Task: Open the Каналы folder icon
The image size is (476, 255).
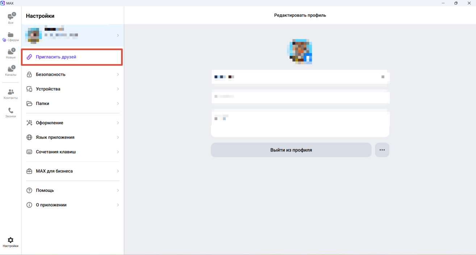Action: coord(11,69)
